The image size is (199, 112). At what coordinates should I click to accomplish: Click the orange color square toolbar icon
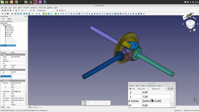(x=46, y=14)
